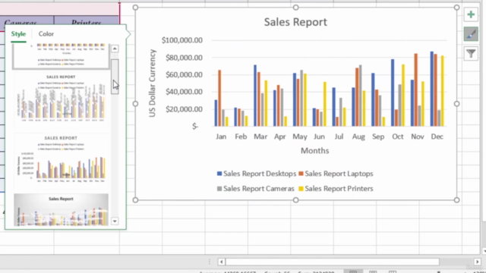The width and height of the screenshot is (486, 273).
Task: Click the Aug category label
Action: [x=358, y=136]
